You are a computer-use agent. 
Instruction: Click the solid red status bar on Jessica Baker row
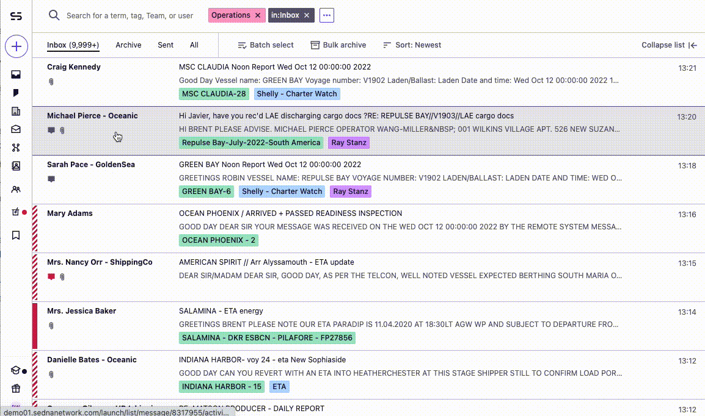(x=35, y=326)
